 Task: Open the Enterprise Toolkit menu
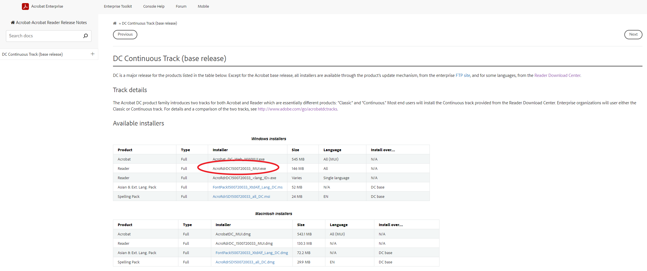pos(118,6)
